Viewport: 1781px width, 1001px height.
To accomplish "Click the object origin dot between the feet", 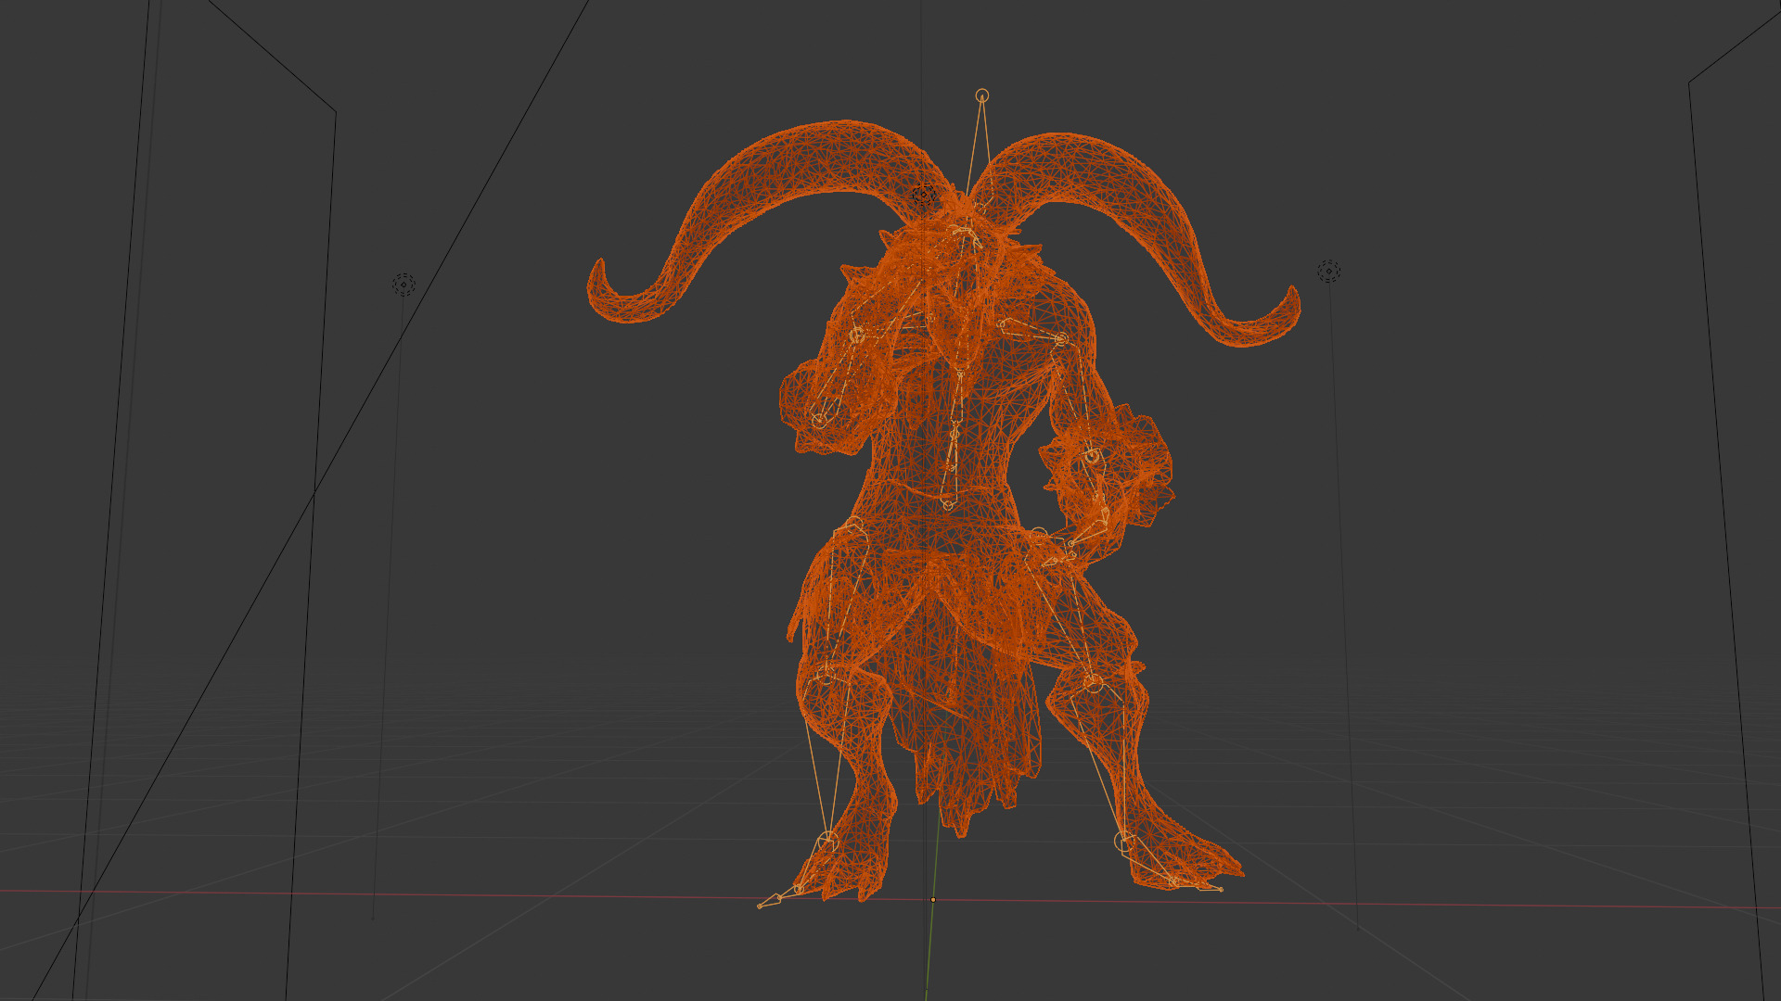I will click(x=933, y=899).
